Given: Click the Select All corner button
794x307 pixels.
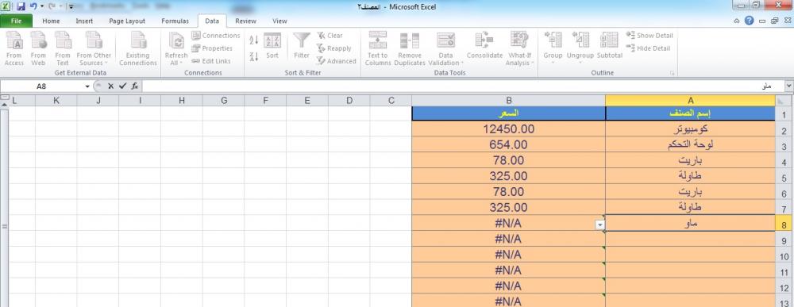Looking at the screenshot, I should click(x=784, y=101).
